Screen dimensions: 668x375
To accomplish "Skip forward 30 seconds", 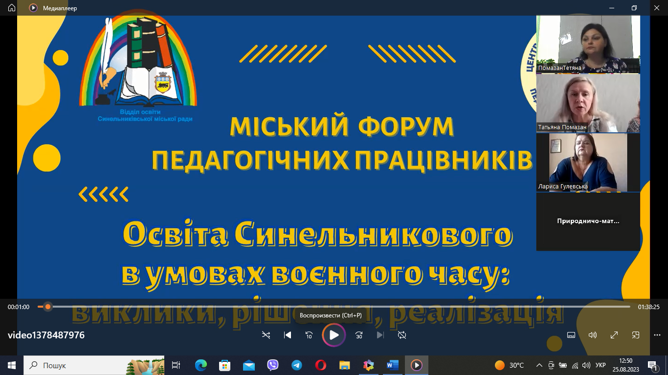I will [x=359, y=335].
